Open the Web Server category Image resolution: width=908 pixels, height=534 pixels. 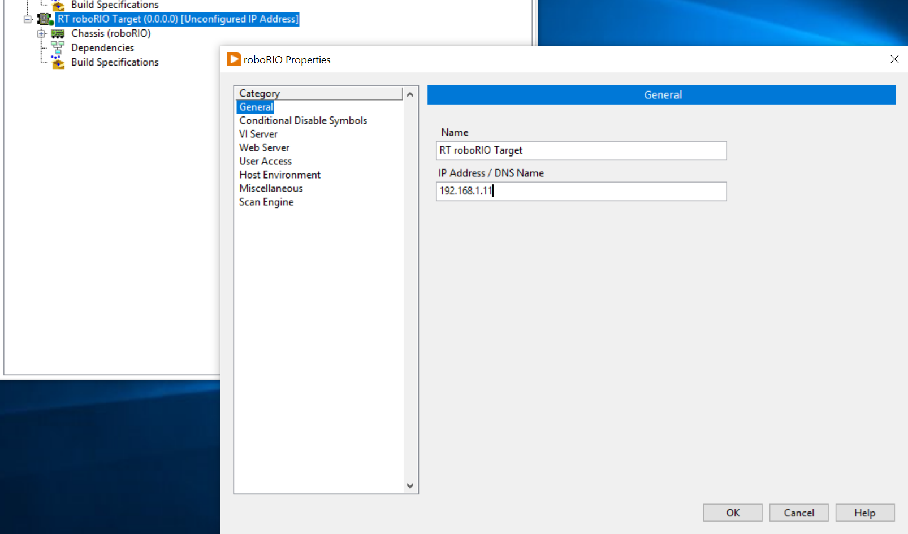coord(264,147)
